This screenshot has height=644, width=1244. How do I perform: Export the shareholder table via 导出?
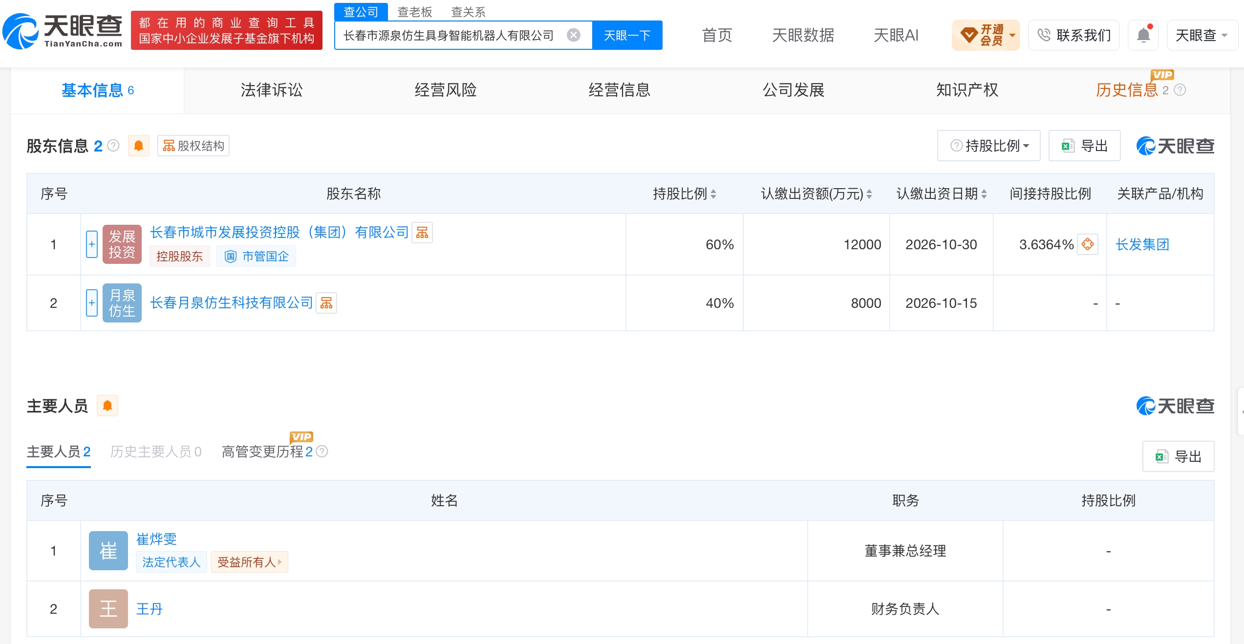(1085, 146)
